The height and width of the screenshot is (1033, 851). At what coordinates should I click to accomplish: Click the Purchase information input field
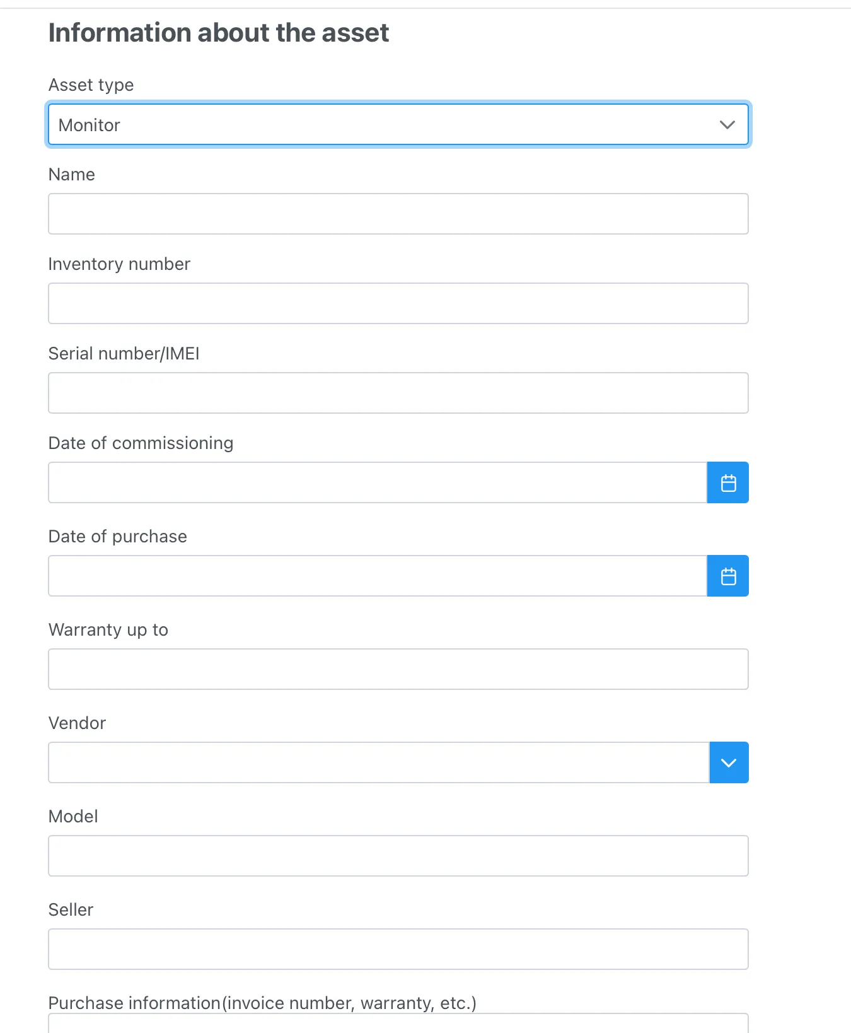[x=398, y=1028]
